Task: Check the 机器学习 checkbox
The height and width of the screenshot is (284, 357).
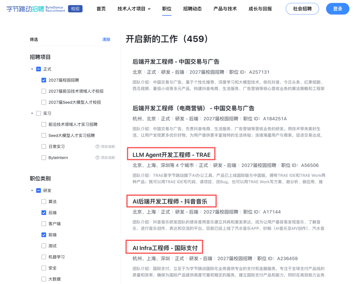Action: (44, 257)
